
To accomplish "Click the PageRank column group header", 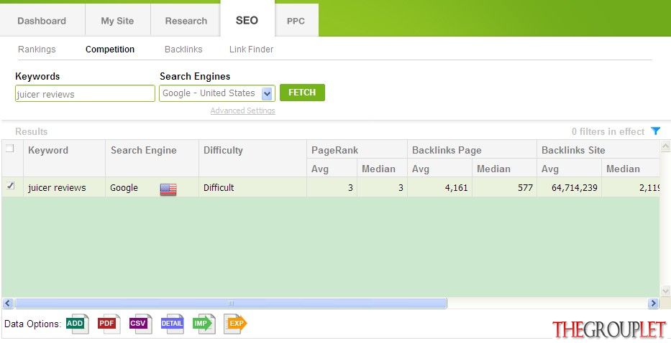I will pyautogui.click(x=357, y=149).
